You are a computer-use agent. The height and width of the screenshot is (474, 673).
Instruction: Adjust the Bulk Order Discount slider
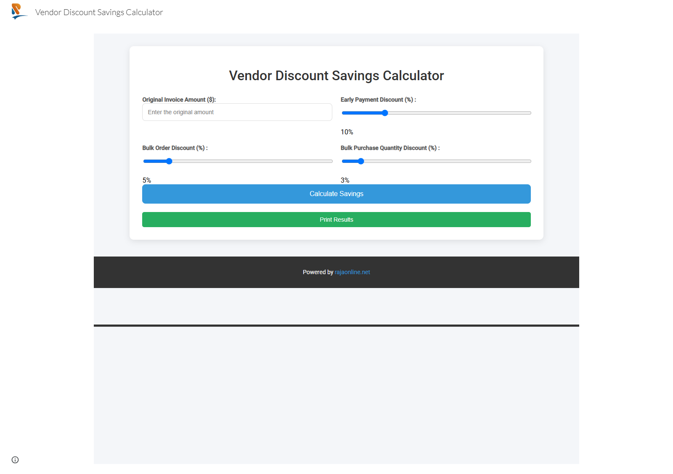pyautogui.click(x=238, y=161)
